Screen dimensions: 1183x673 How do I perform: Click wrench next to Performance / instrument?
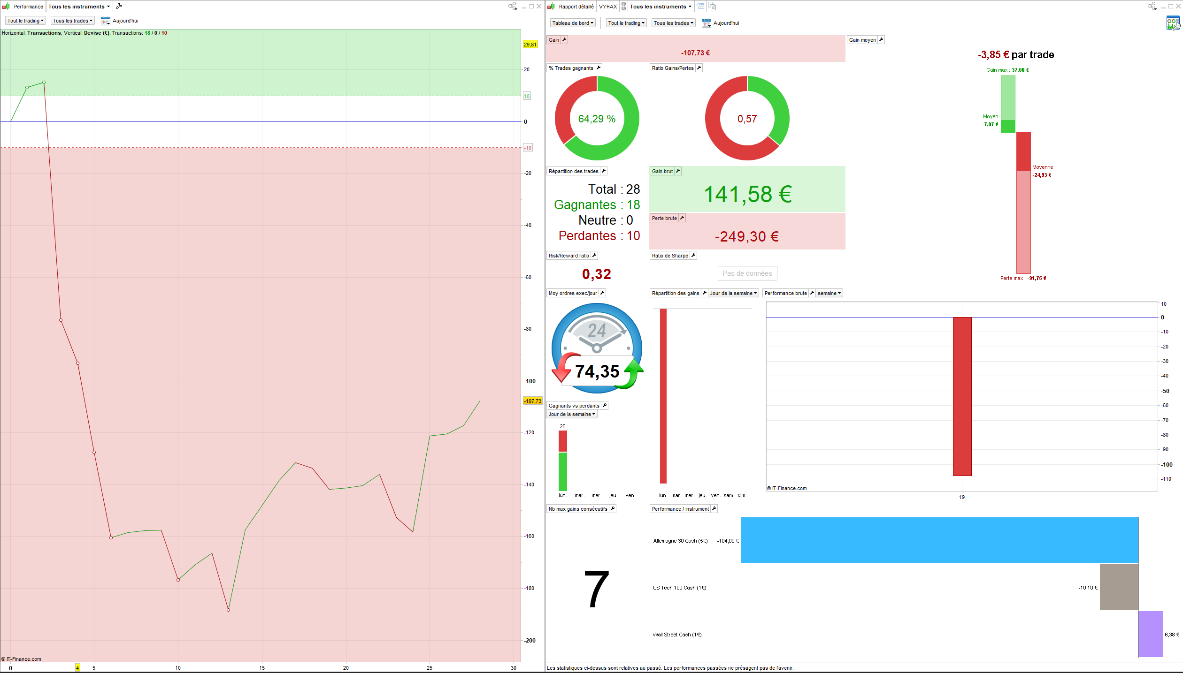pos(714,509)
